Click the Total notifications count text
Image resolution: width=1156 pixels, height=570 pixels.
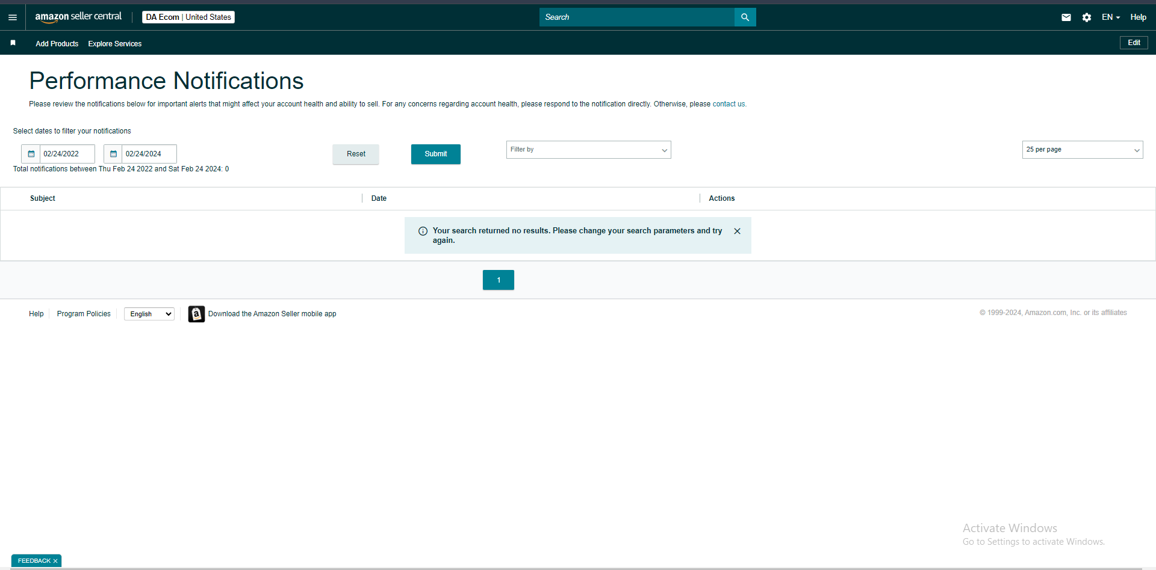(121, 169)
